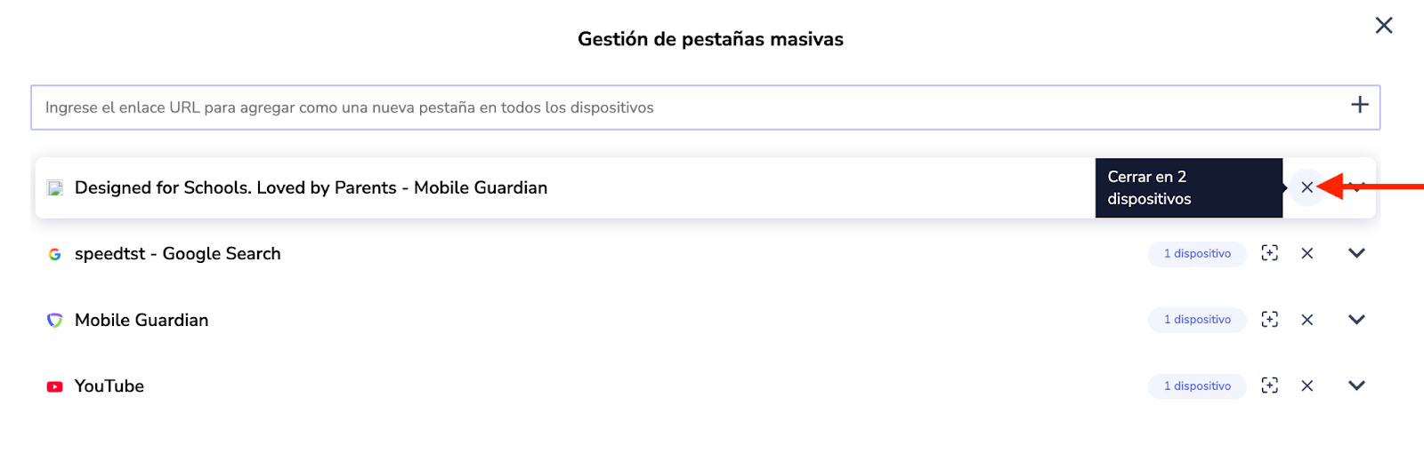Close the standalone Mobile Guardian tab
1424x453 pixels.
click(x=1307, y=320)
